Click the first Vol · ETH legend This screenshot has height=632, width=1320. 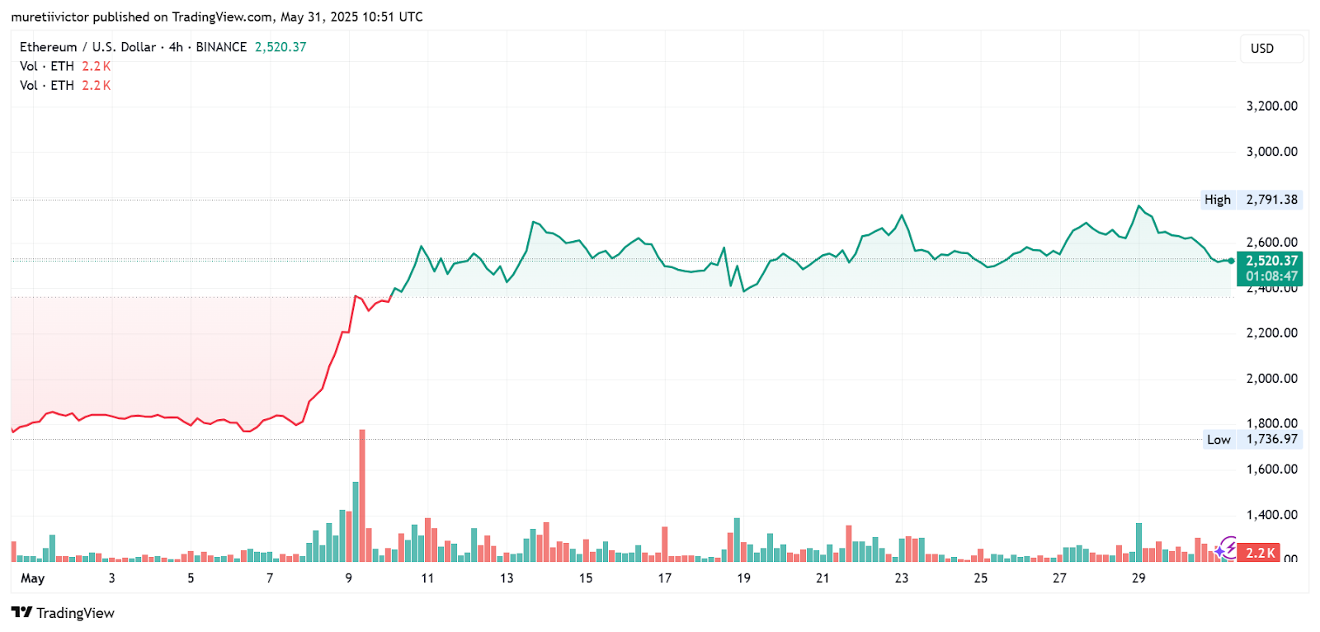(x=47, y=66)
